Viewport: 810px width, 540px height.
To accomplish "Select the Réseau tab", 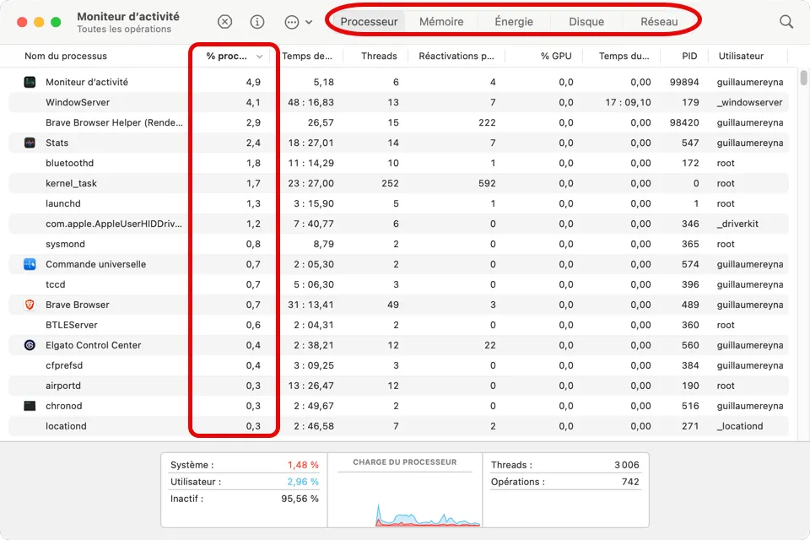I will click(659, 22).
